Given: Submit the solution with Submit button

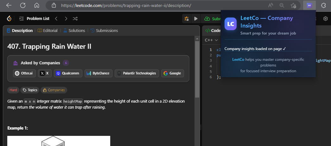Looking at the screenshot, I should (x=212, y=19).
